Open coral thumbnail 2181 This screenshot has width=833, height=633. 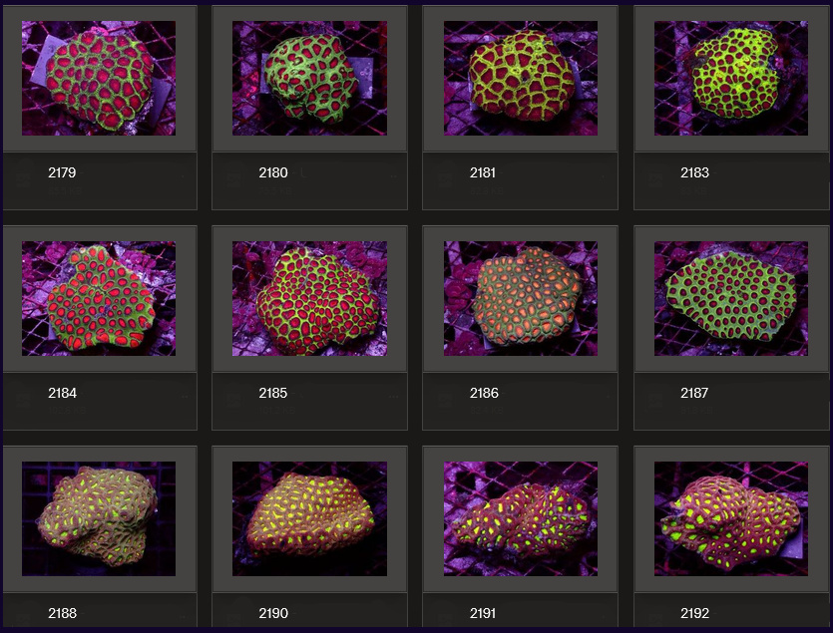[521, 78]
